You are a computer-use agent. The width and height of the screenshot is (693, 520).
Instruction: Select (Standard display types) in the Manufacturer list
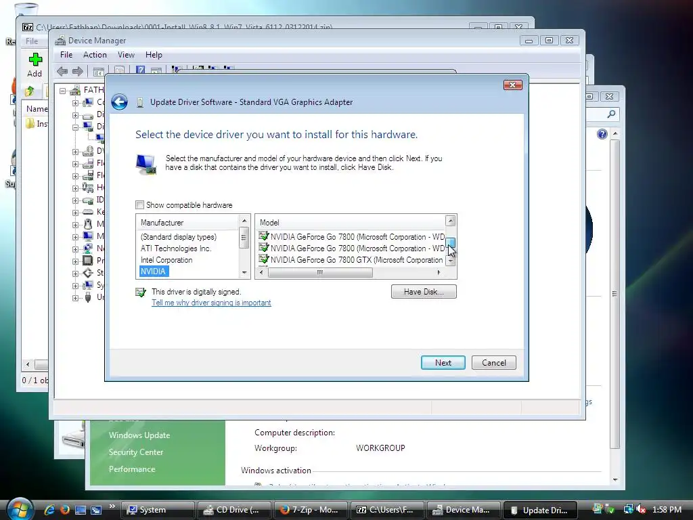point(179,237)
